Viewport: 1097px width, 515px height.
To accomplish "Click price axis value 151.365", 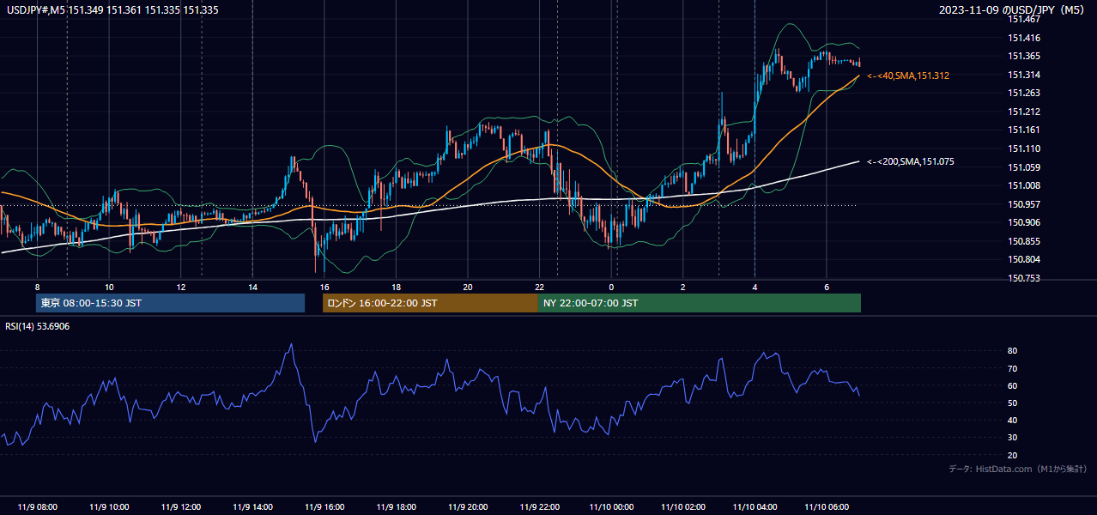I will (1023, 56).
